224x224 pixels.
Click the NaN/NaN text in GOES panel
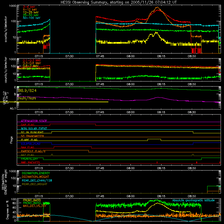tap(27, 98)
